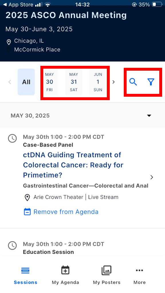Advance dates with the right chevron

pos(113,82)
